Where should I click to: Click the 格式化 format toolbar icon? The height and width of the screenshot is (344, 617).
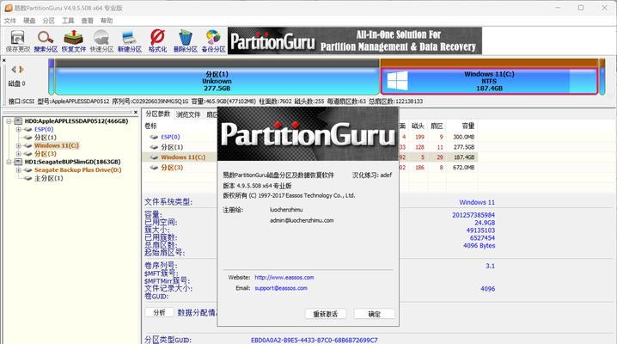157,41
